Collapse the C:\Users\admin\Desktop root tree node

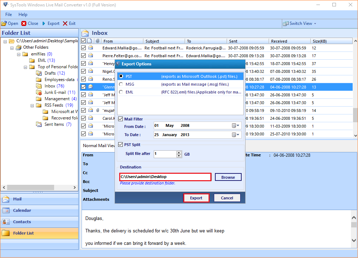coord(5,42)
